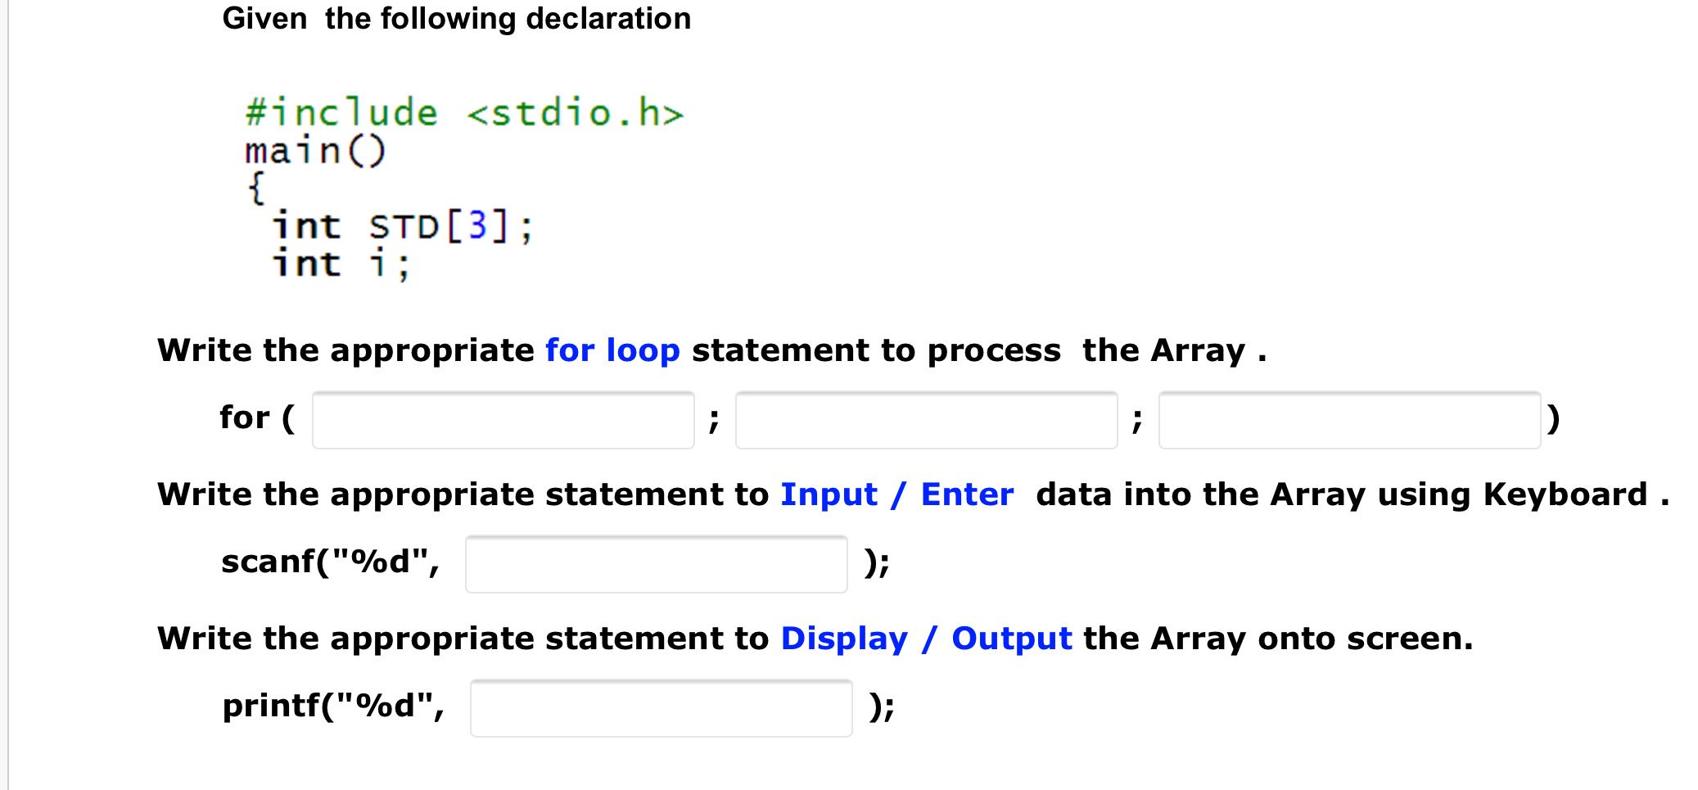Click the 'printf("%d",' label text
1698x790 pixels.
333,706
